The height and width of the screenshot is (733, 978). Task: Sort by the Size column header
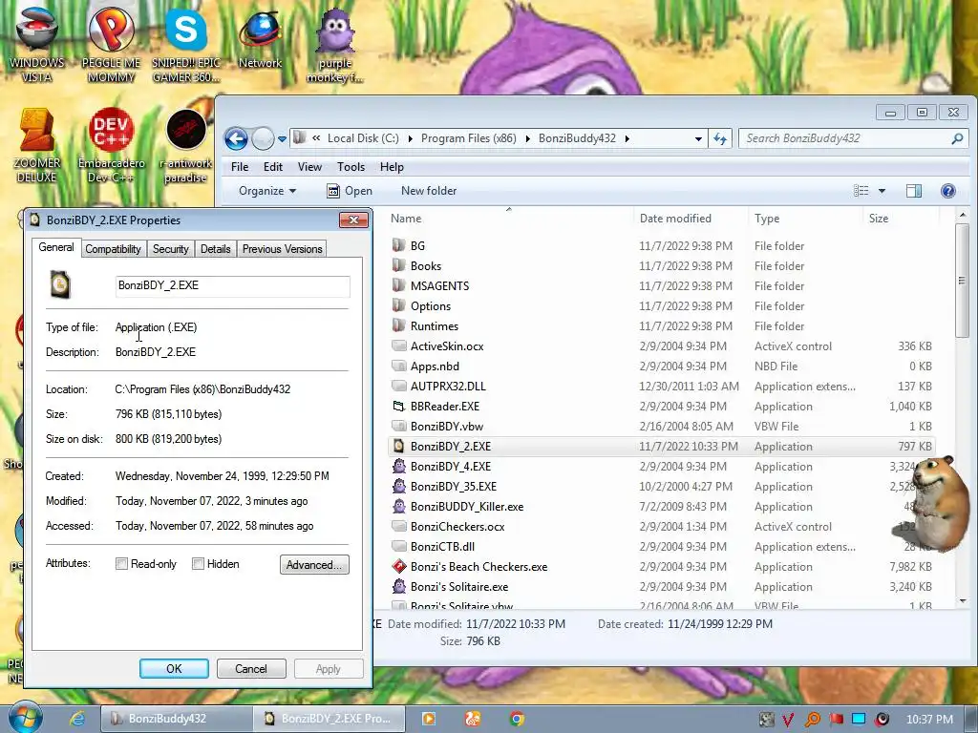point(900,219)
